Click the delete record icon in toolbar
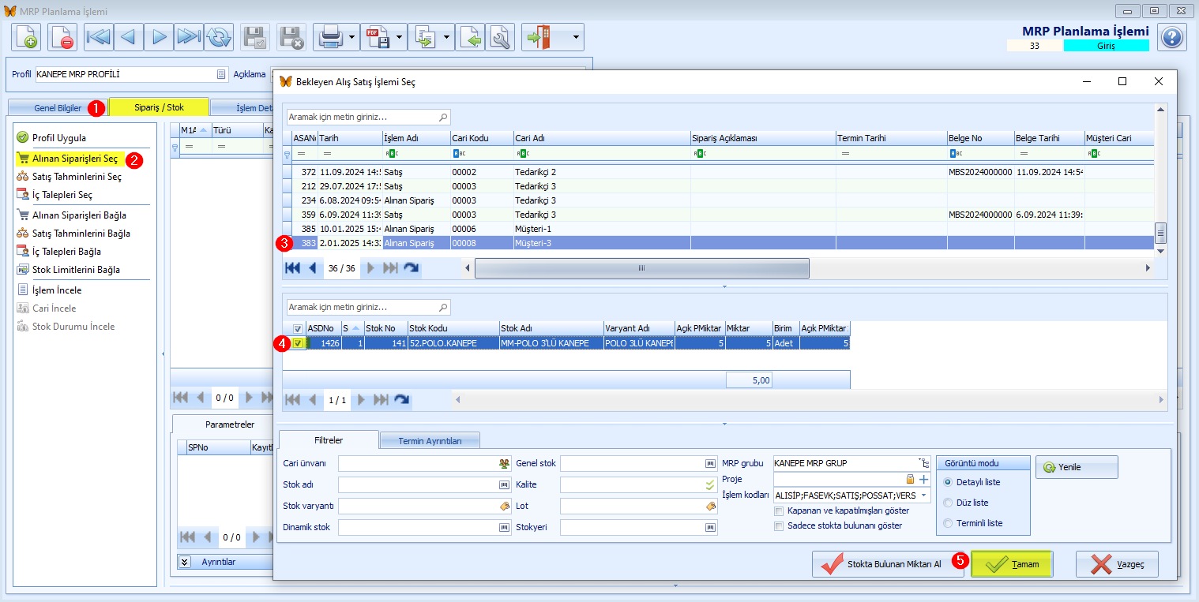The width and height of the screenshot is (1199, 602). pyautogui.click(x=62, y=37)
